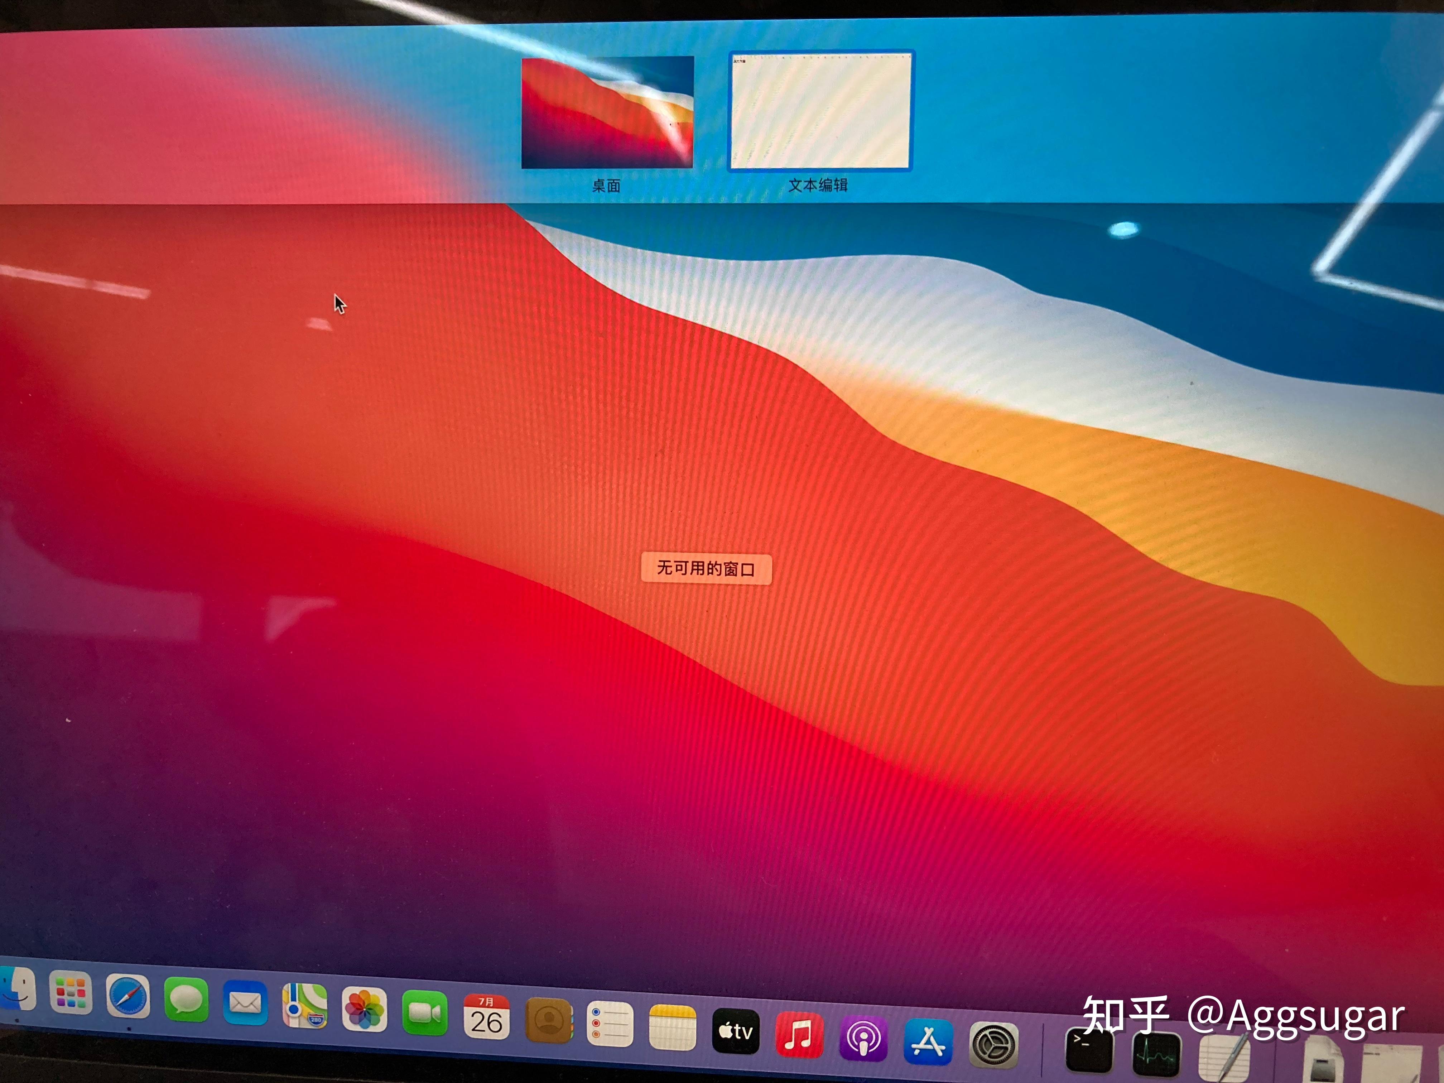The height and width of the screenshot is (1083, 1444).
Task: Launch Safari from the Dock
Action: [128, 997]
